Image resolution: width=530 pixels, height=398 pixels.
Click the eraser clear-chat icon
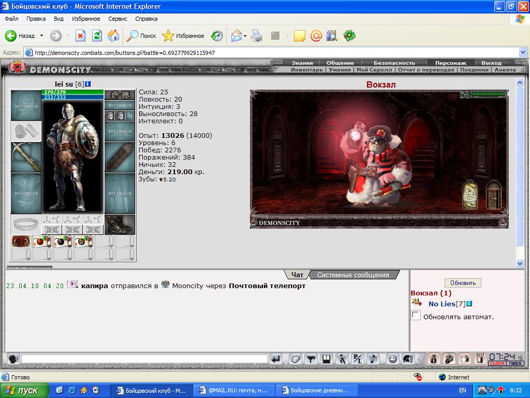pos(295,359)
